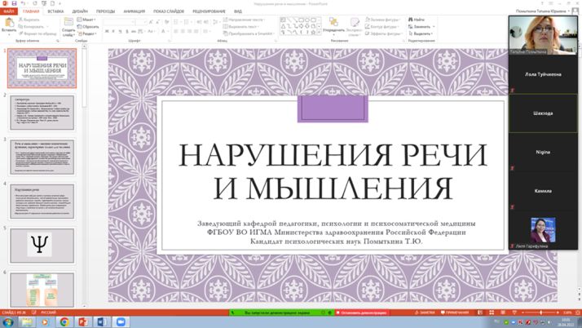The image size is (582, 328).
Task: Open PowerPoint from the Windows taskbar
Action: click(83, 321)
